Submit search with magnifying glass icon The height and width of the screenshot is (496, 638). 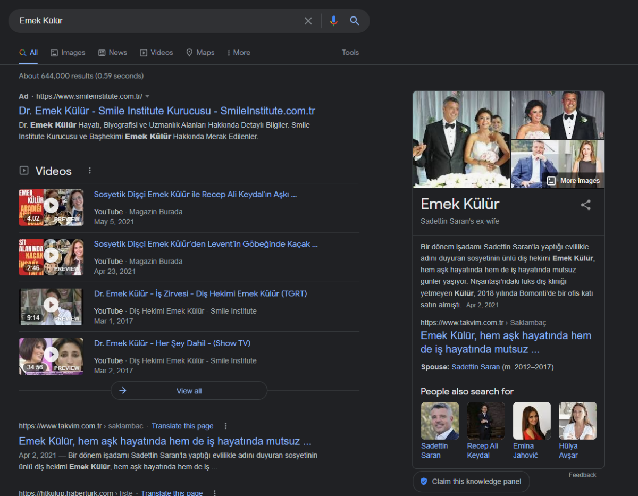pyautogui.click(x=355, y=21)
